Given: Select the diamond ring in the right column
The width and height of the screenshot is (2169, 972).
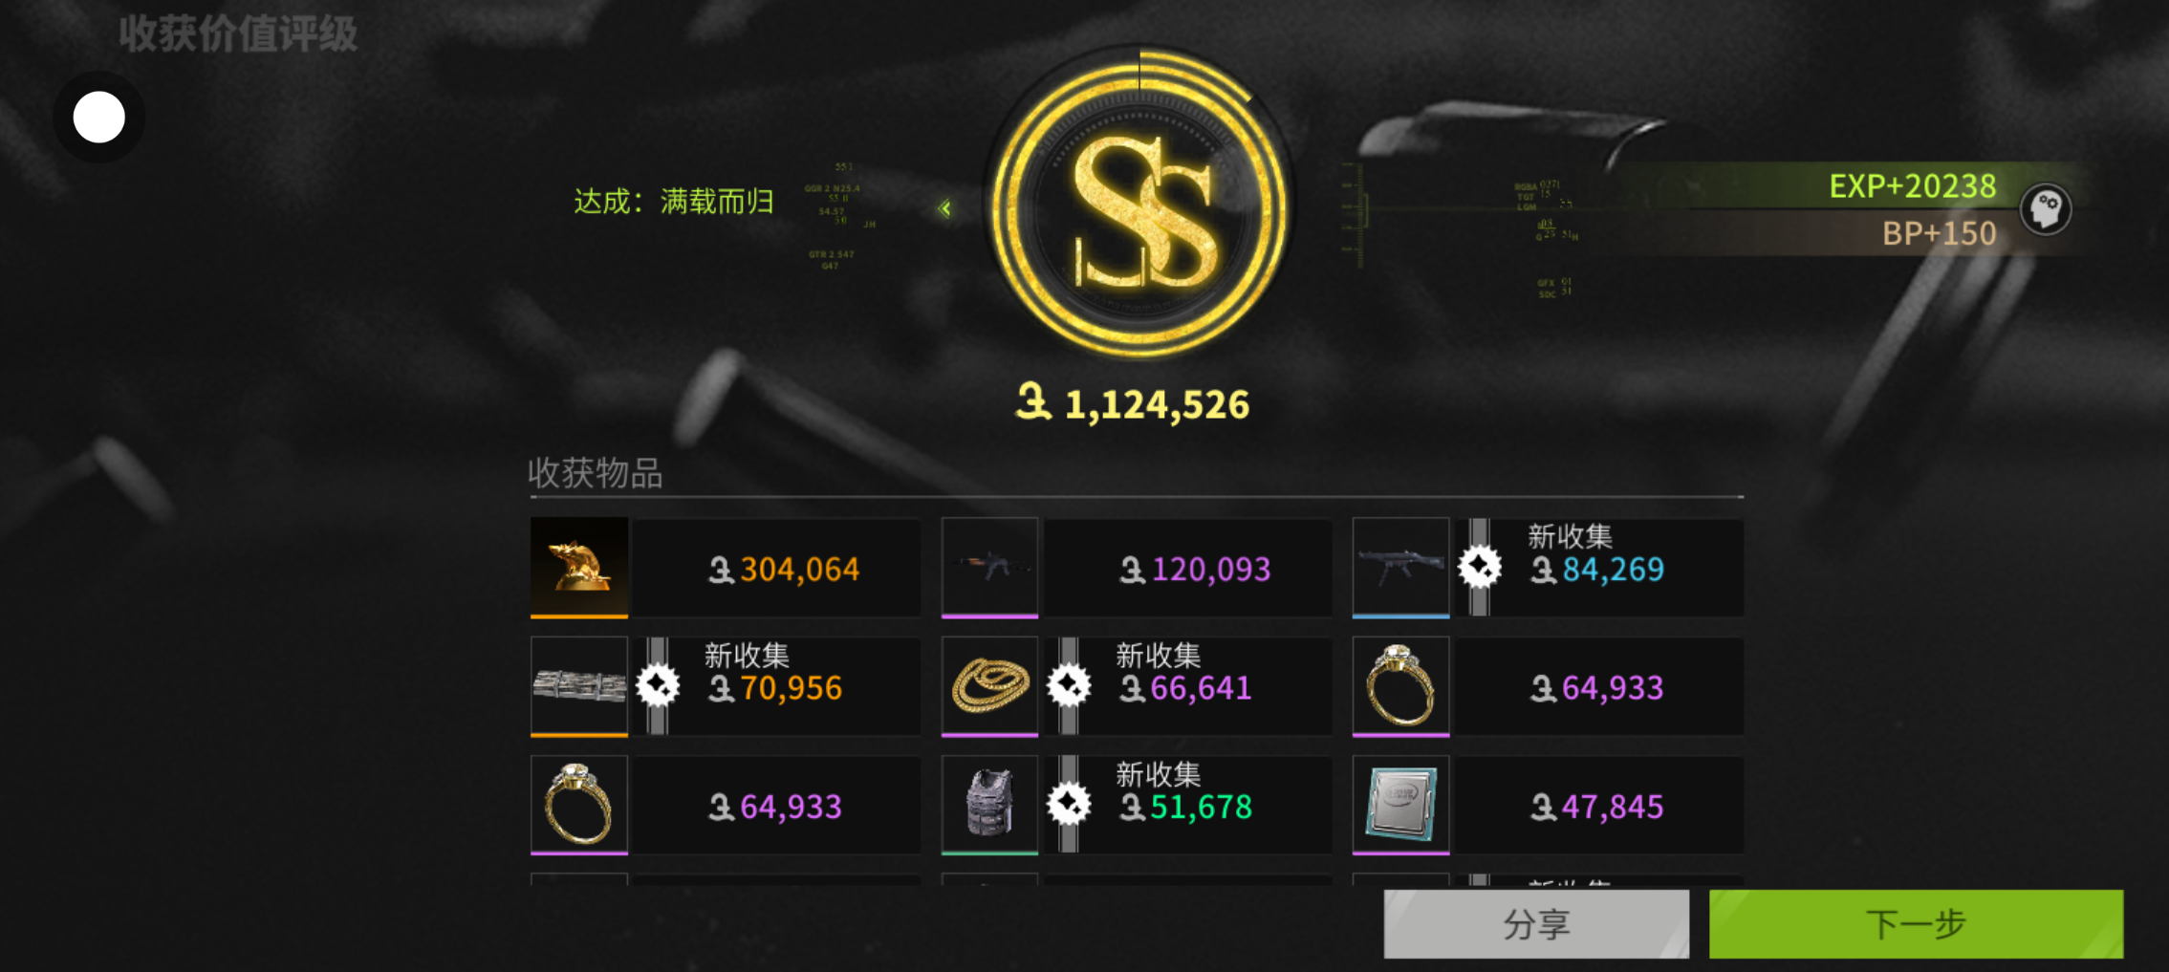Looking at the screenshot, I should pos(1400,685).
